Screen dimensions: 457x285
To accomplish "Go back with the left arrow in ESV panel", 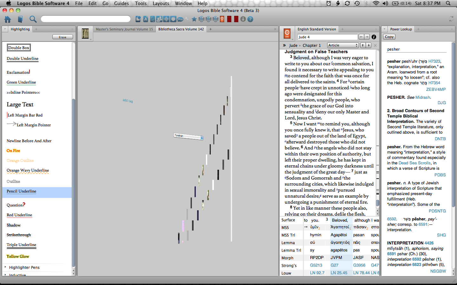I will coord(361,37).
